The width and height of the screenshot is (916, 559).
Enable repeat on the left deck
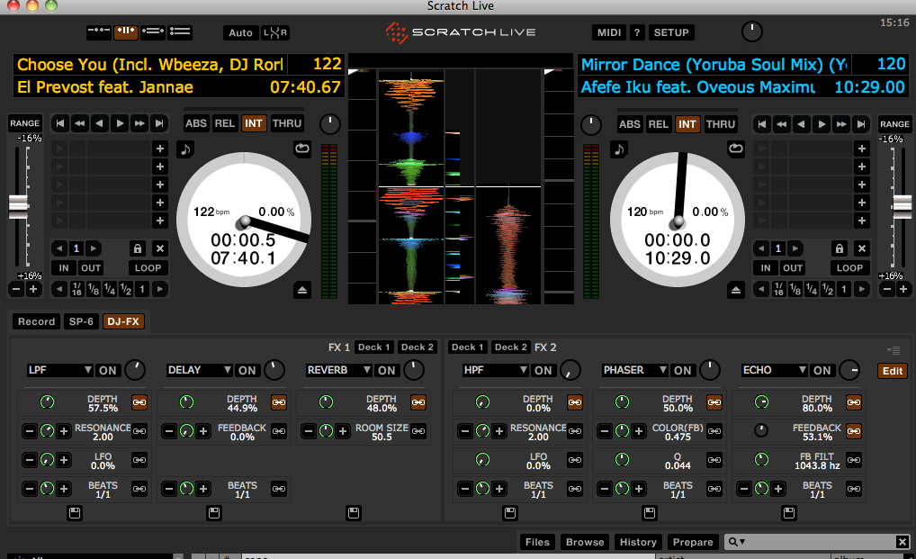302,149
